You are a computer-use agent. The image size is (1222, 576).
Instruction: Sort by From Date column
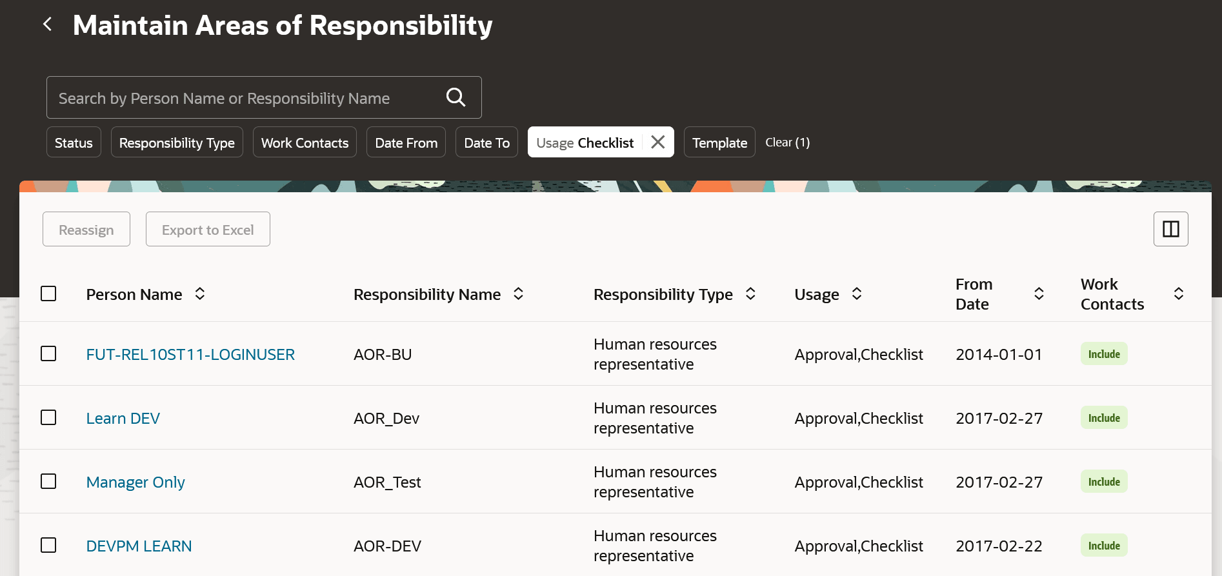pos(1039,294)
